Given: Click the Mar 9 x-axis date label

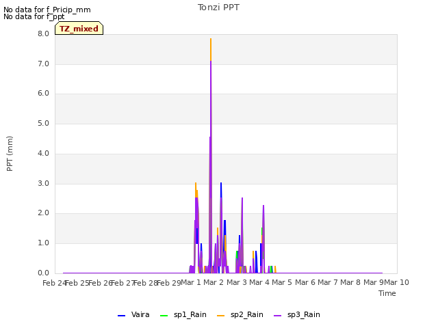Looking at the screenshot, I should click(x=374, y=282).
